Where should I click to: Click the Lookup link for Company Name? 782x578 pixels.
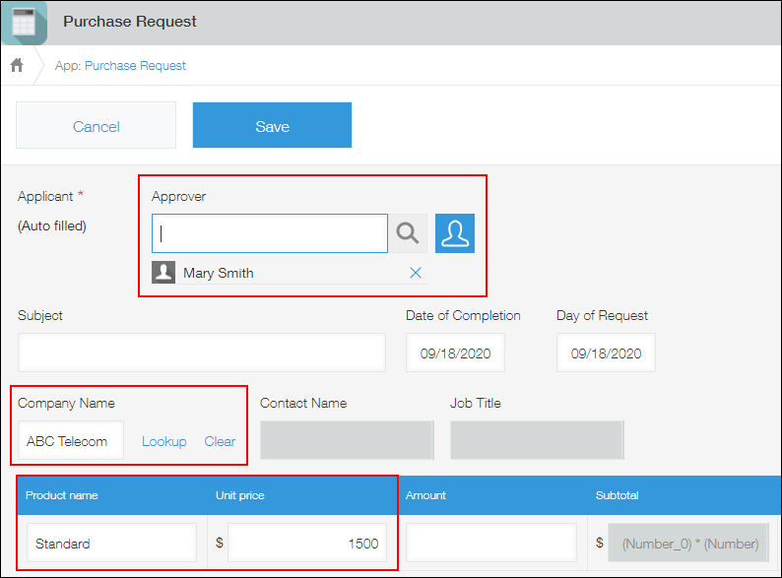pyautogui.click(x=163, y=441)
